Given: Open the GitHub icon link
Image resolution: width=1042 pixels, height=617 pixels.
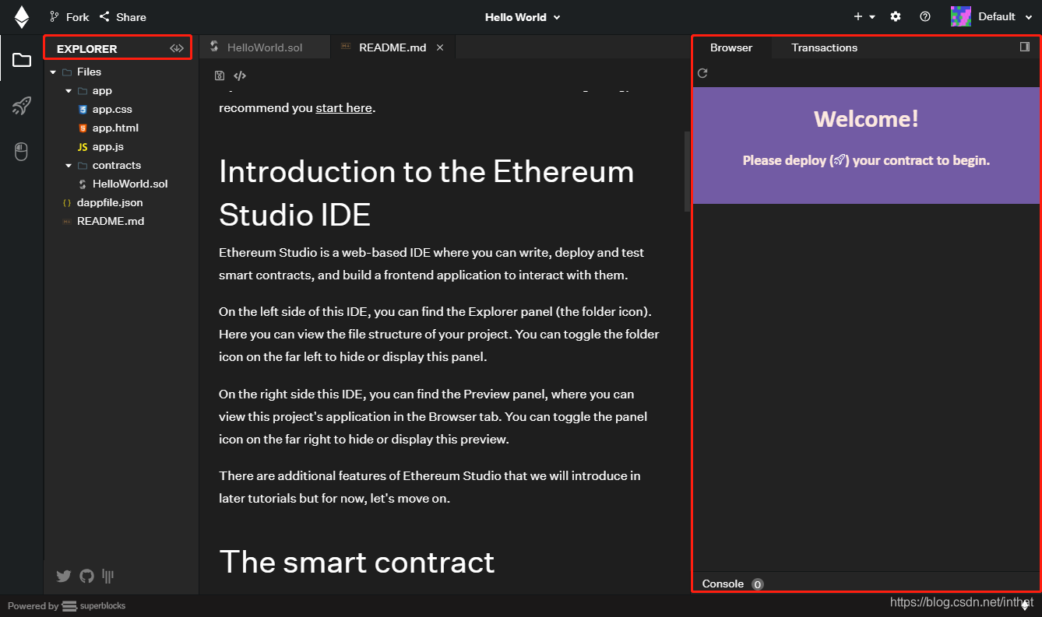Looking at the screenshot, I should pyautogui.click(x=86, y=577).
